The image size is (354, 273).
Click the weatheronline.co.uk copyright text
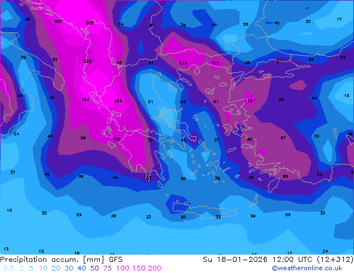coord(307,268)
